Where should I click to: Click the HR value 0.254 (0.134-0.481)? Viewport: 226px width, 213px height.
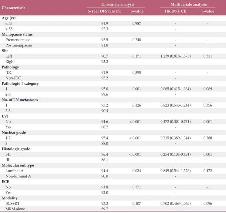[x=176, y=154]
